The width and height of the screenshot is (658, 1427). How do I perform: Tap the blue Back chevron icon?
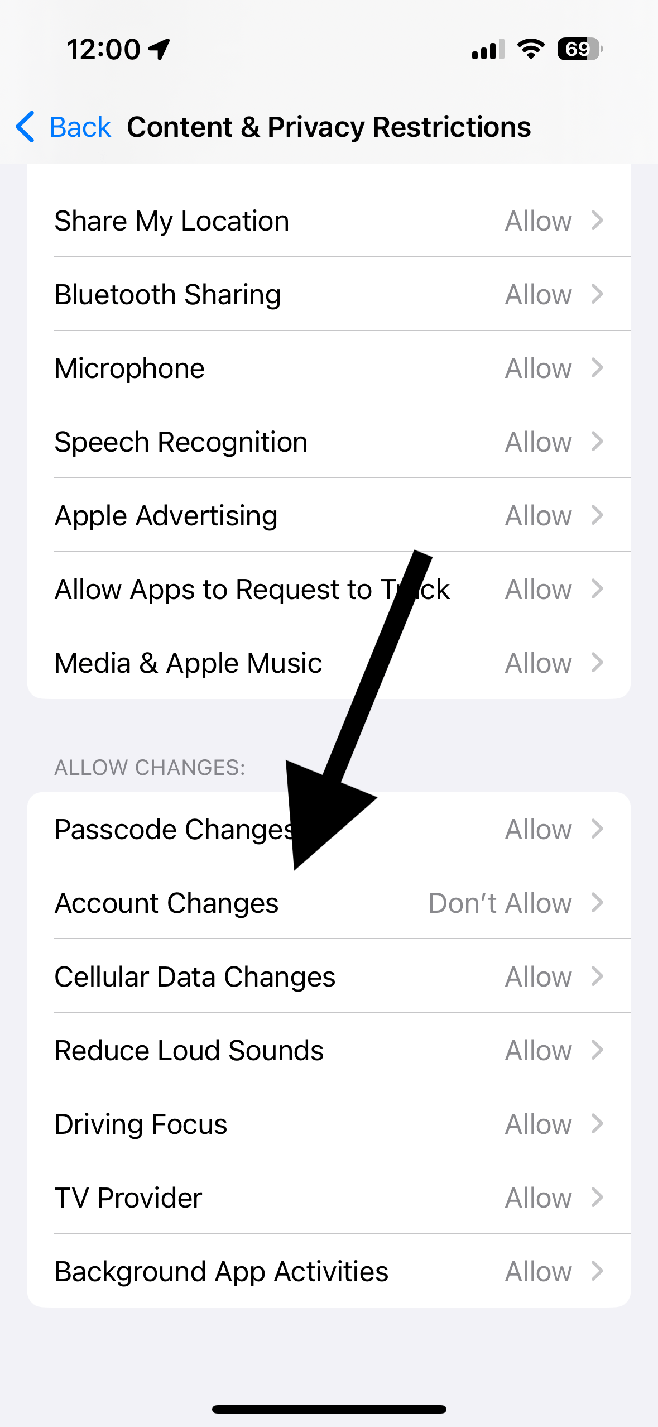pos(25,127)
